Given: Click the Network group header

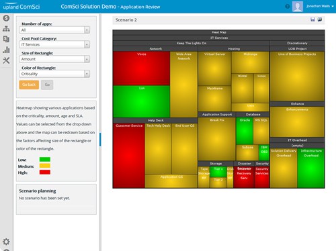Looking at the screenshot, I should tap(155, 48).
